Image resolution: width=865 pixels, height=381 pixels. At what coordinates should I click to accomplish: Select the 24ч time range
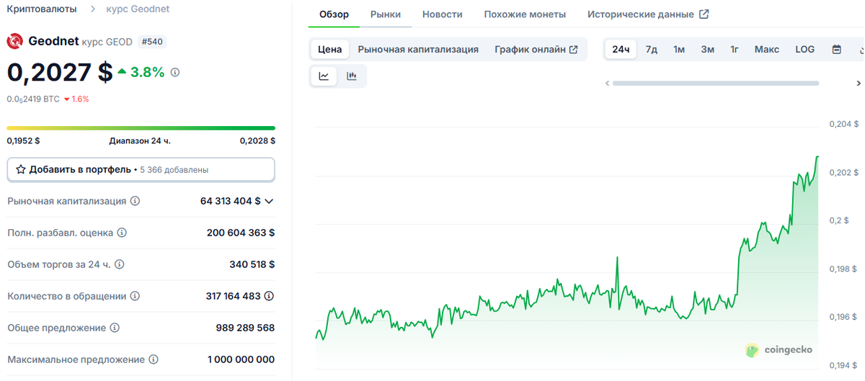coord(621,50)
